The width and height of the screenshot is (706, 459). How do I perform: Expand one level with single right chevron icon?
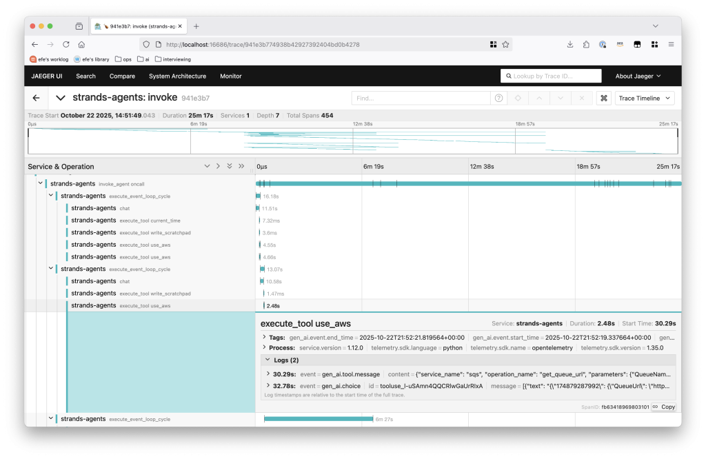(x=219, y=166)
